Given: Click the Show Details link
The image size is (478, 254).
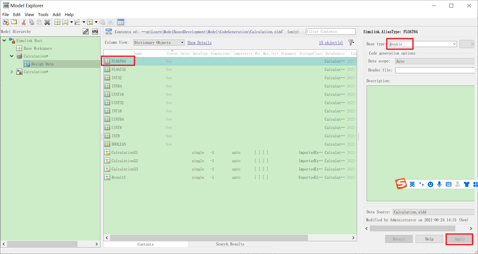Looking at the screenshot, I should tap(200, 43).
